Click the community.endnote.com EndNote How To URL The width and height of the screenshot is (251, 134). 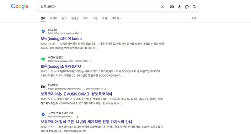pos(75,89)
